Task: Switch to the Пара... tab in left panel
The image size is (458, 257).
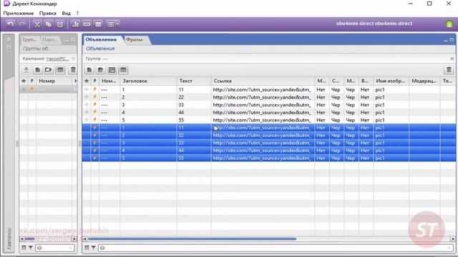Action: [49, 39]
